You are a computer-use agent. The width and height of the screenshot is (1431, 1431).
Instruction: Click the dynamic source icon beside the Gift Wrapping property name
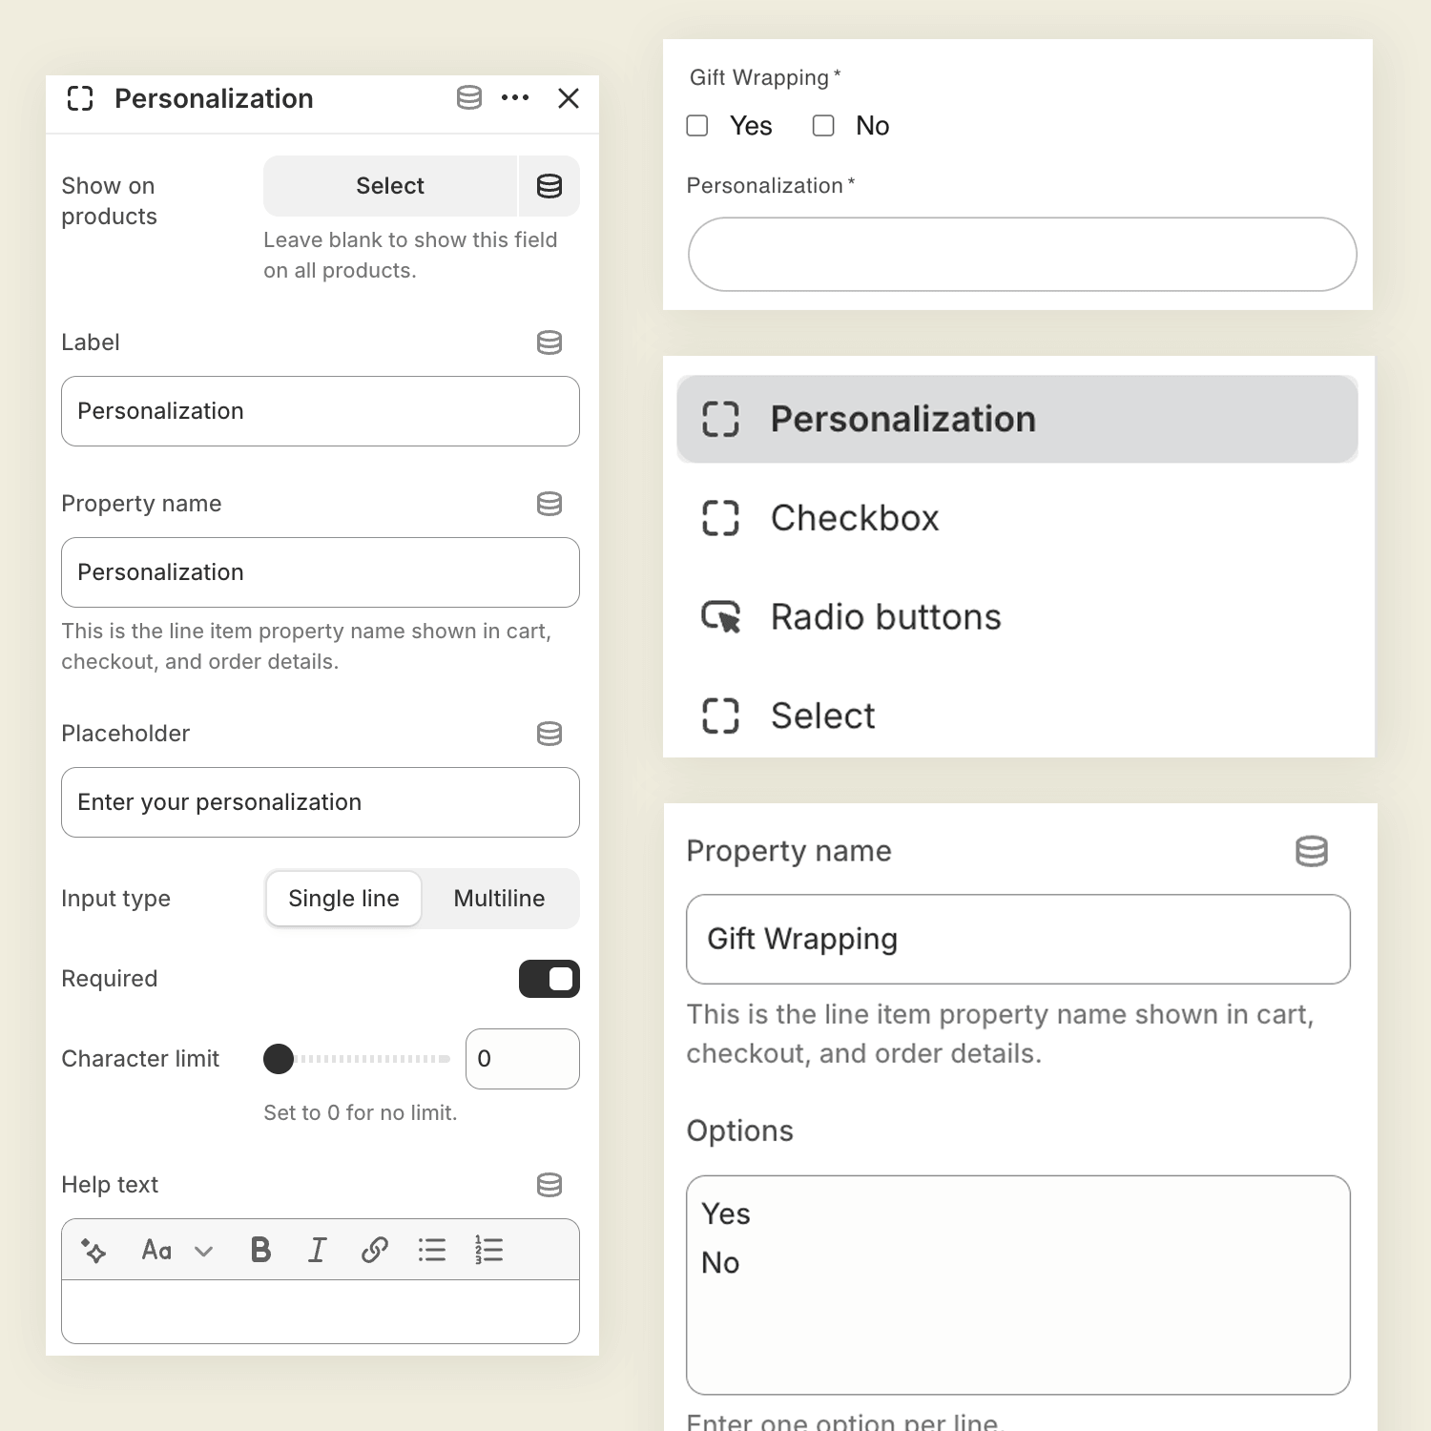(x=1312, y=851)
